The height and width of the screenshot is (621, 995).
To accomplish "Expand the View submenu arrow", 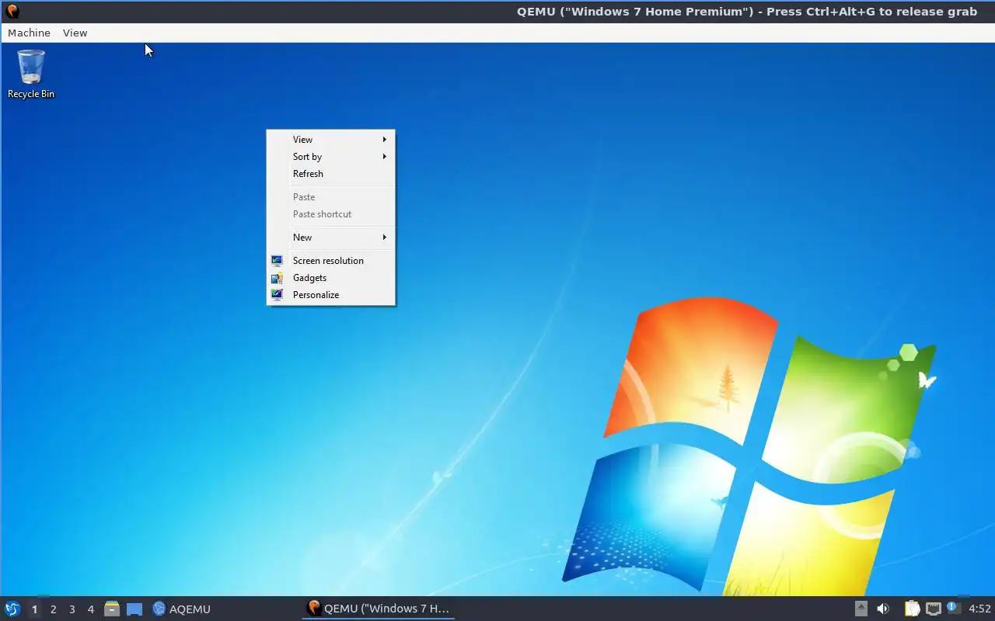I will (x=385, y=140).
